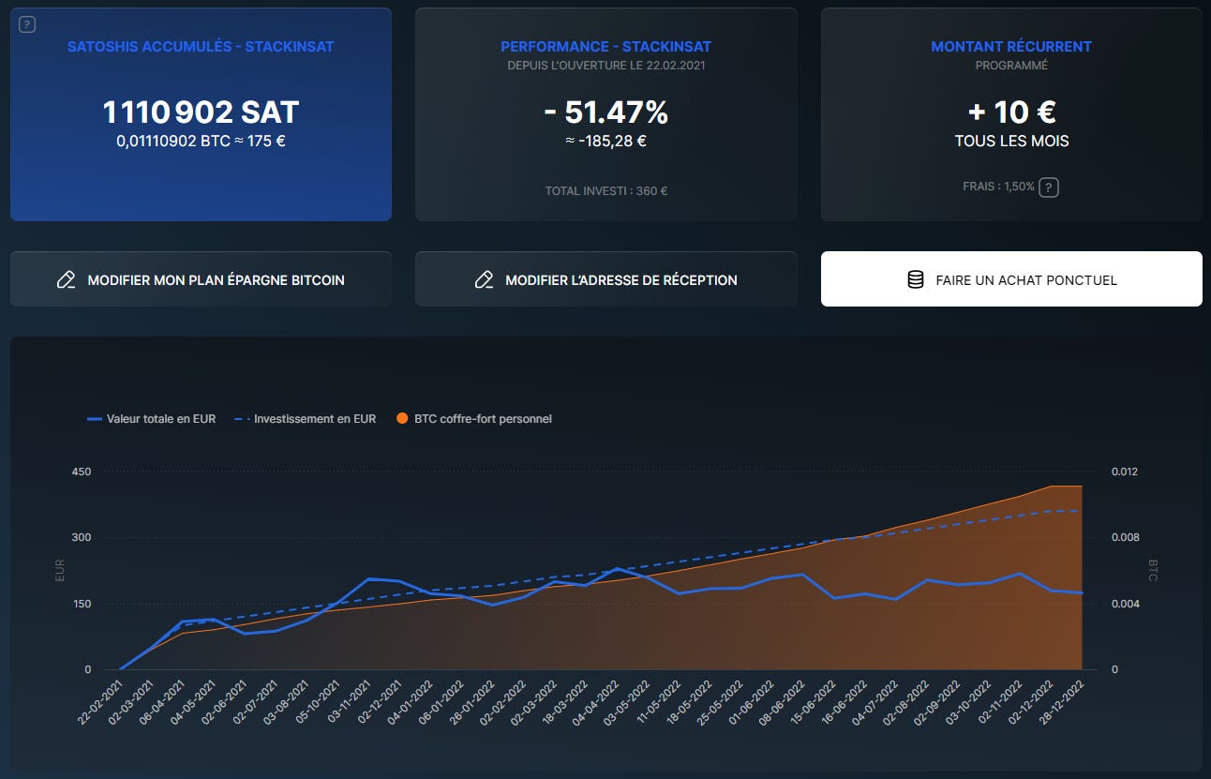Click the Programmé subtitle
1211x779 pixels.
tap(1011, 66)
